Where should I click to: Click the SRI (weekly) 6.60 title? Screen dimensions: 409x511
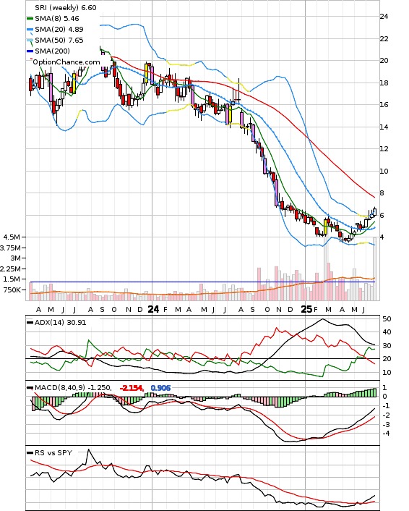point(66,7)
